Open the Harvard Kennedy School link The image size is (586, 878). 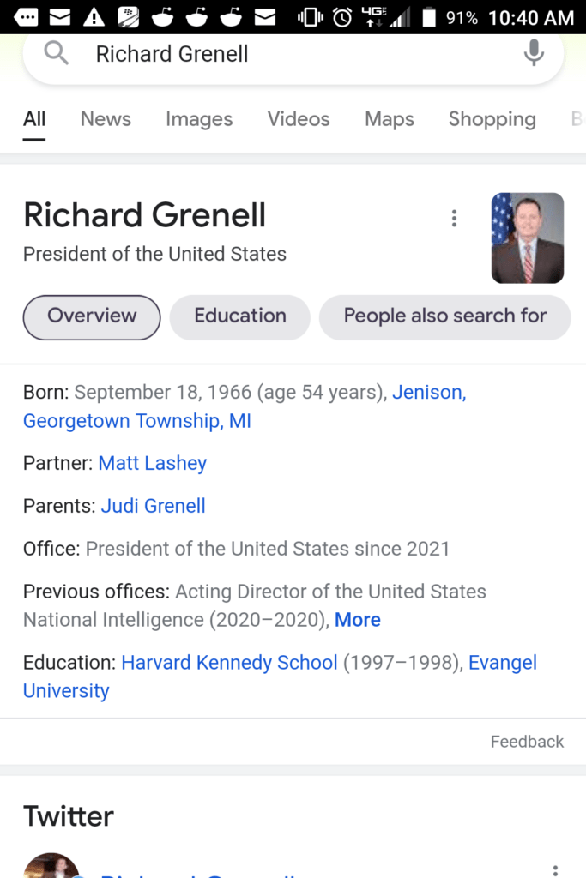point(229,663)
